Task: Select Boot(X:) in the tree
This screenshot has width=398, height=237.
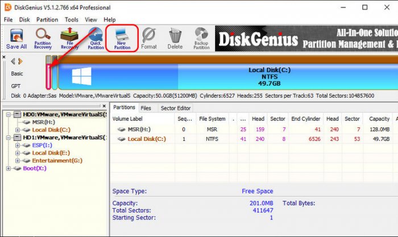Action: pos(35,168)
